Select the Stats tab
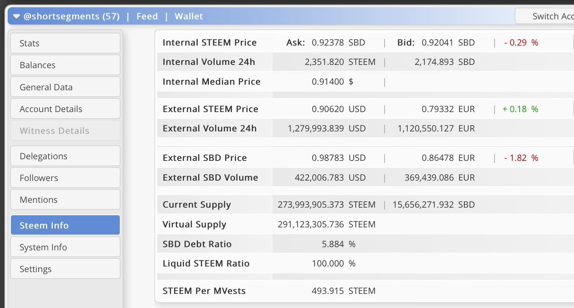The image size is (574, 308). 65,43
